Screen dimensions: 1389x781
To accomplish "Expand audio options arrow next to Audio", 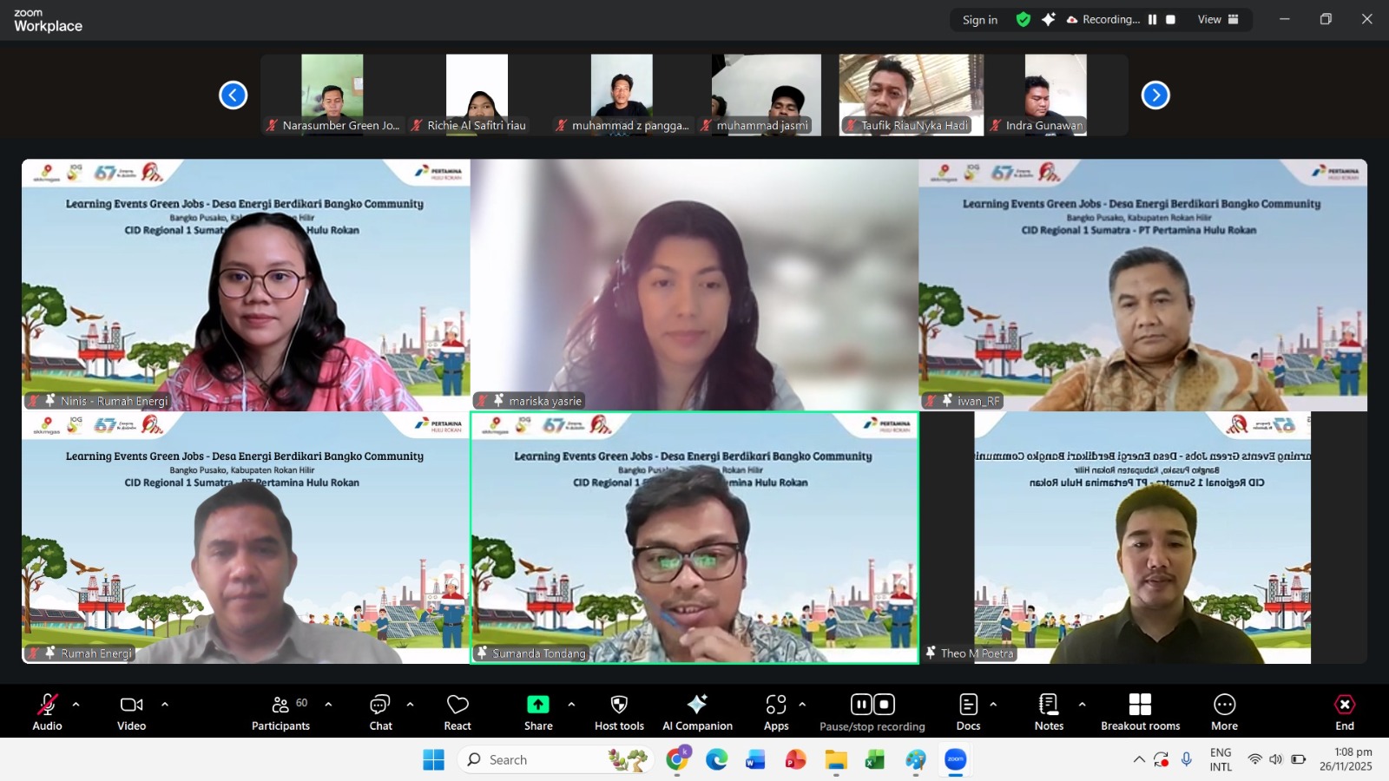I will tap(76, 705).
